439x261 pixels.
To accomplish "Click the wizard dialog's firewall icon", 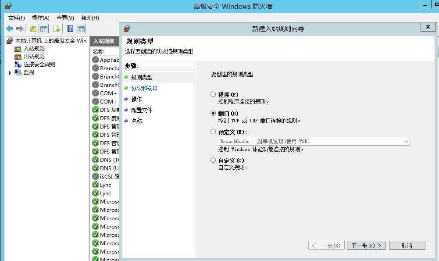I will [127, 28].
